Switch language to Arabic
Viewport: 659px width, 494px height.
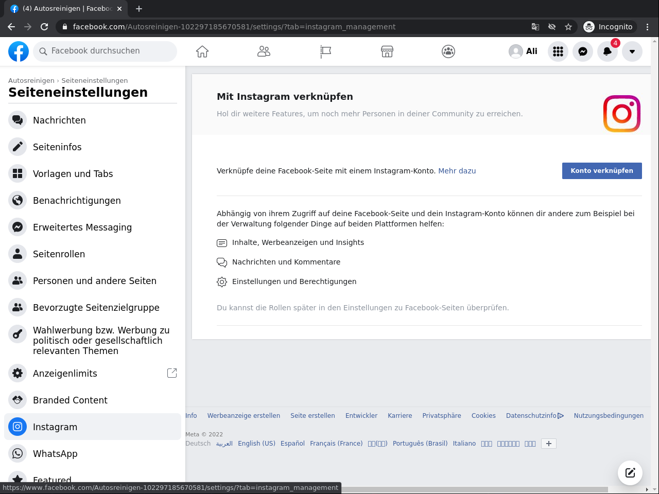(x=224, y=444)
